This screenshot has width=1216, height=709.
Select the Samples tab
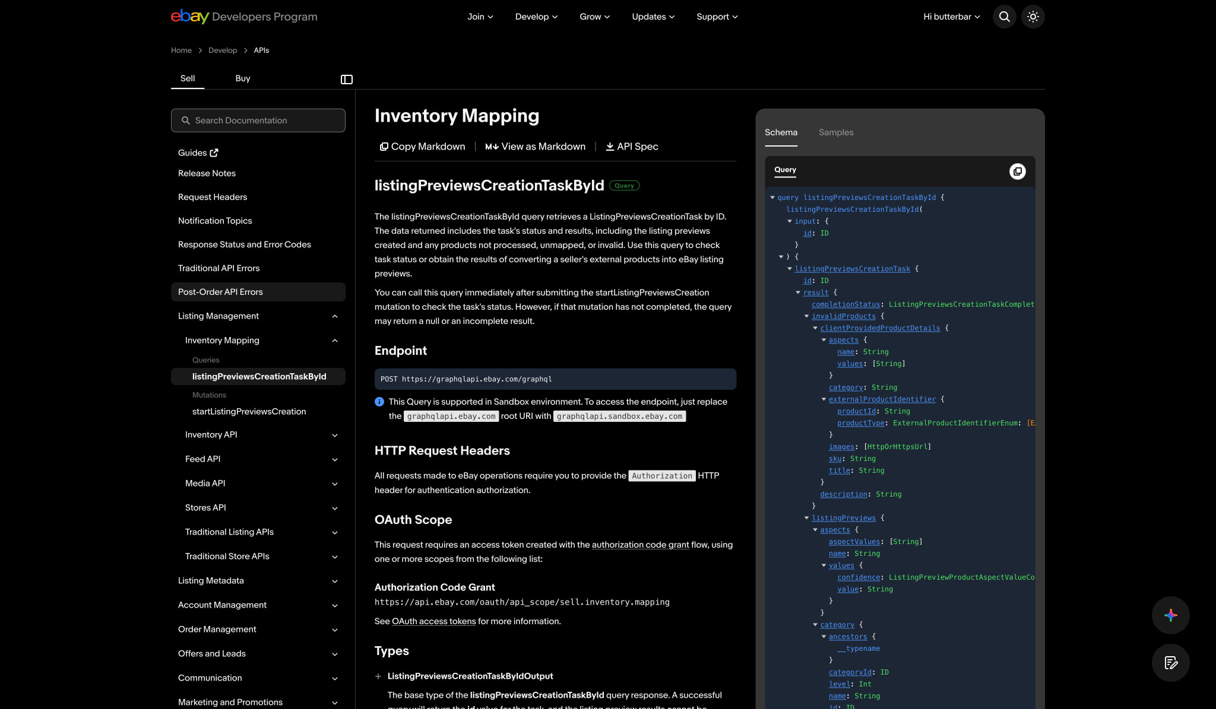coord(836,132)
